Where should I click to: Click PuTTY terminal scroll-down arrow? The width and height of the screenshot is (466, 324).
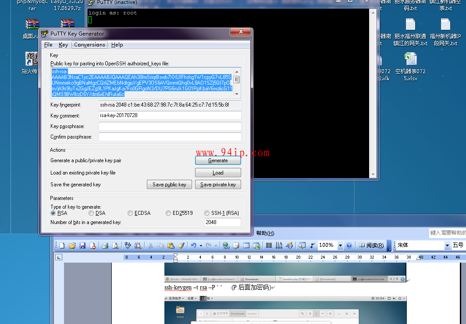tap(373, 175)
